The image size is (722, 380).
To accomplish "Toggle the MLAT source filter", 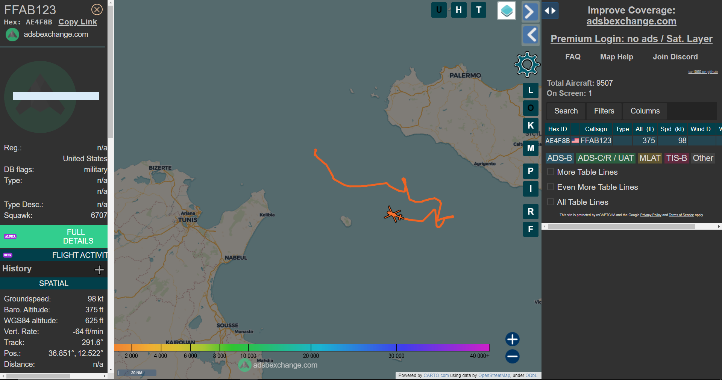I will [x=650, y=158].
